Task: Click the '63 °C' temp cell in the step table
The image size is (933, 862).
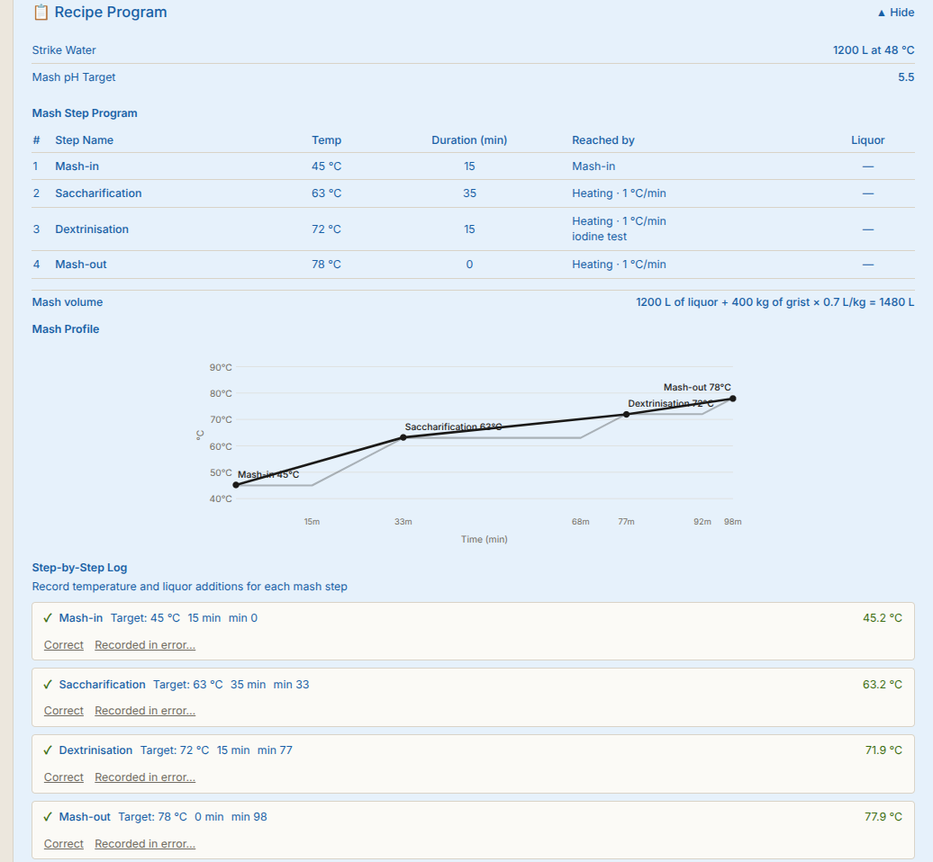Action: coord(327,193)
